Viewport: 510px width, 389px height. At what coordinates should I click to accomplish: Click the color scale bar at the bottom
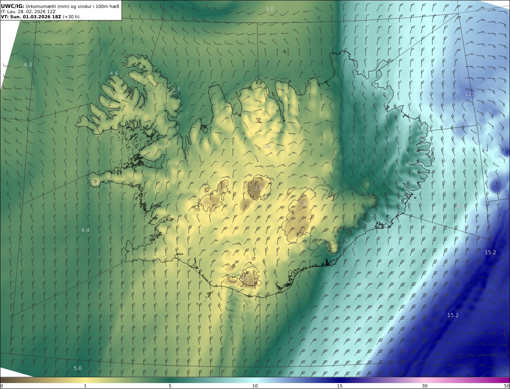[x=255, y=380]
